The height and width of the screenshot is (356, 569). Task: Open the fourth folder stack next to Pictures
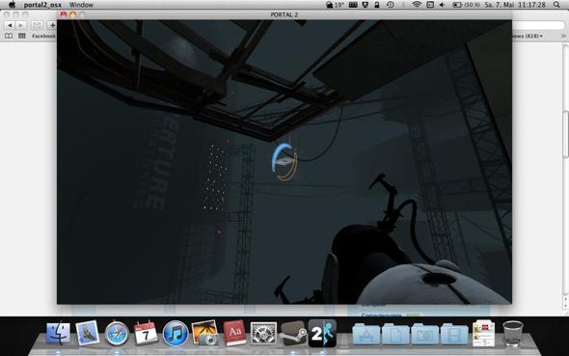tap(454, 334)
